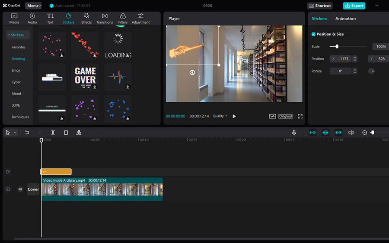
Task: Open the selection tool mode dropdown arrow
Action: pos(15,133)
